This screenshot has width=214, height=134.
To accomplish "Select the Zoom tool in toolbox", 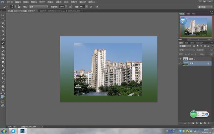I will coord(3,90).
